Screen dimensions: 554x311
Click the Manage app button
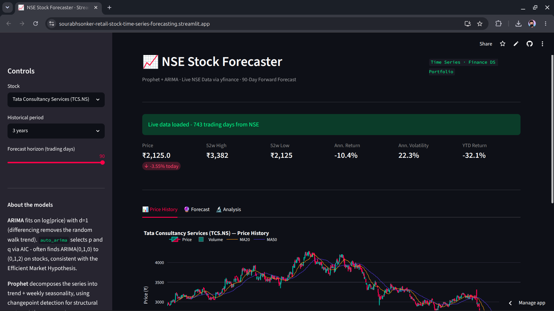(532, 303)
